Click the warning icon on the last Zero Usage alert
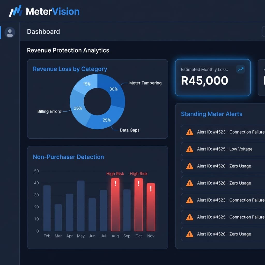The width and height of the screenshot is (265, 265). [190, 234]
